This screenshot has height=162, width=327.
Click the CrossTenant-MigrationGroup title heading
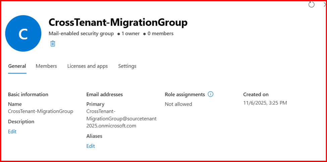118,22
